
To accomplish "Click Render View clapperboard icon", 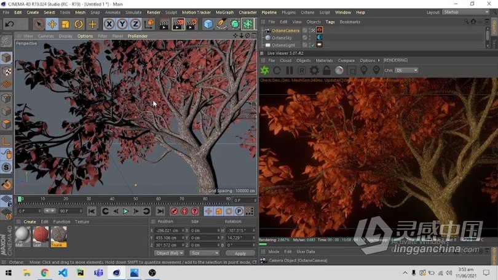I will click(164, 24).
